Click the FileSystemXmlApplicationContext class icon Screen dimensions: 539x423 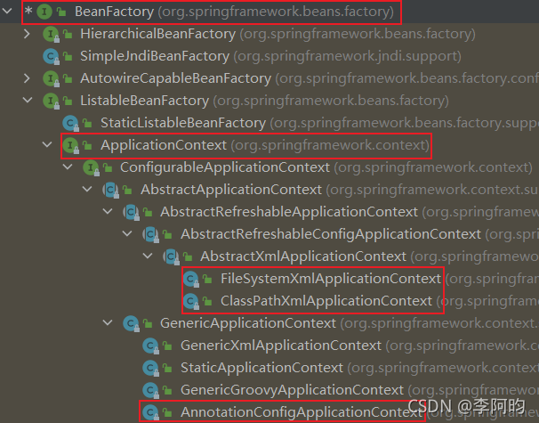tap(191, 279)
